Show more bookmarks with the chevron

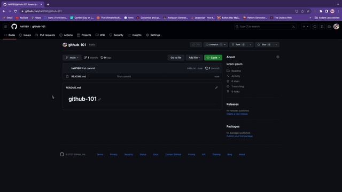pyautogui.click(x=310, y=18)
